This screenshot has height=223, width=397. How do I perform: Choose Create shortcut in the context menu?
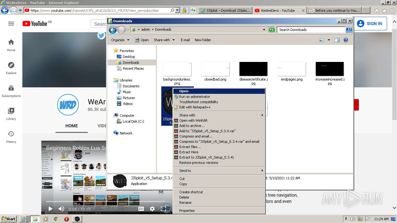219,192
